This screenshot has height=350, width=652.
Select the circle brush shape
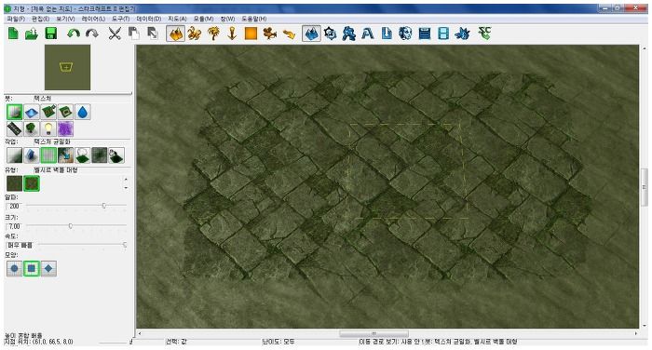coord(15,268)
